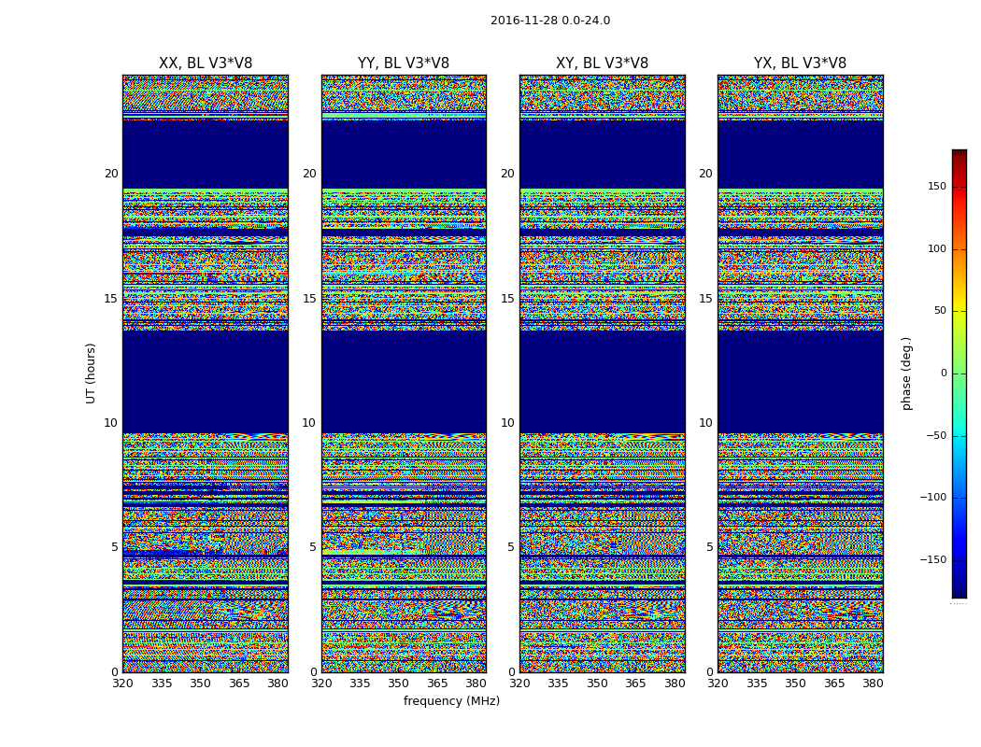Select the 'XX, BL V3*V8' panel title
The width and height of the screenshot is (981, 747).
coord(206,63)
